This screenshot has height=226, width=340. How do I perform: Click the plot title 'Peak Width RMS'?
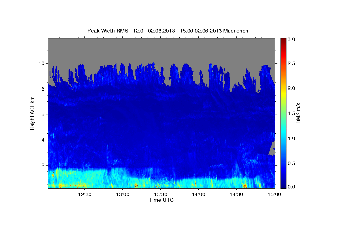[108, 31]
